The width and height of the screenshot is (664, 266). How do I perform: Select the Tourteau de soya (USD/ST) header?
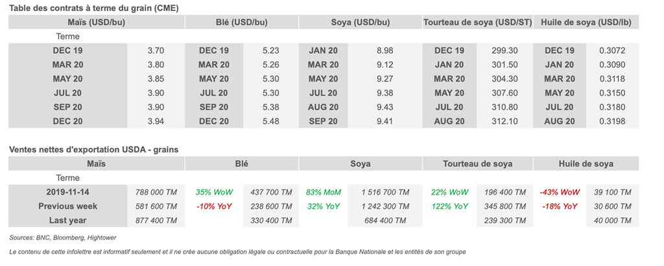point(477,22)
